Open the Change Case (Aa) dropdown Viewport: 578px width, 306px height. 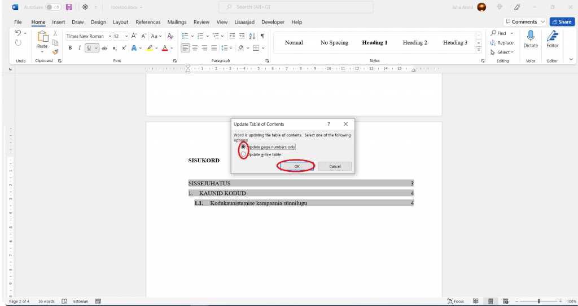(x=156, y=36)
